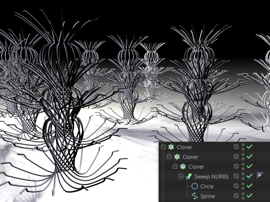Click the layer square of the second-level Cloner

236,156
